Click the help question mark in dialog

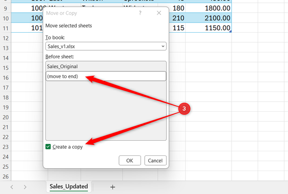pos(140,13)
